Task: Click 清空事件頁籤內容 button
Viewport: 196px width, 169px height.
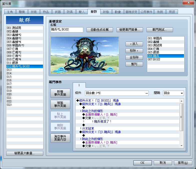Action: click(x=60, y=138)
